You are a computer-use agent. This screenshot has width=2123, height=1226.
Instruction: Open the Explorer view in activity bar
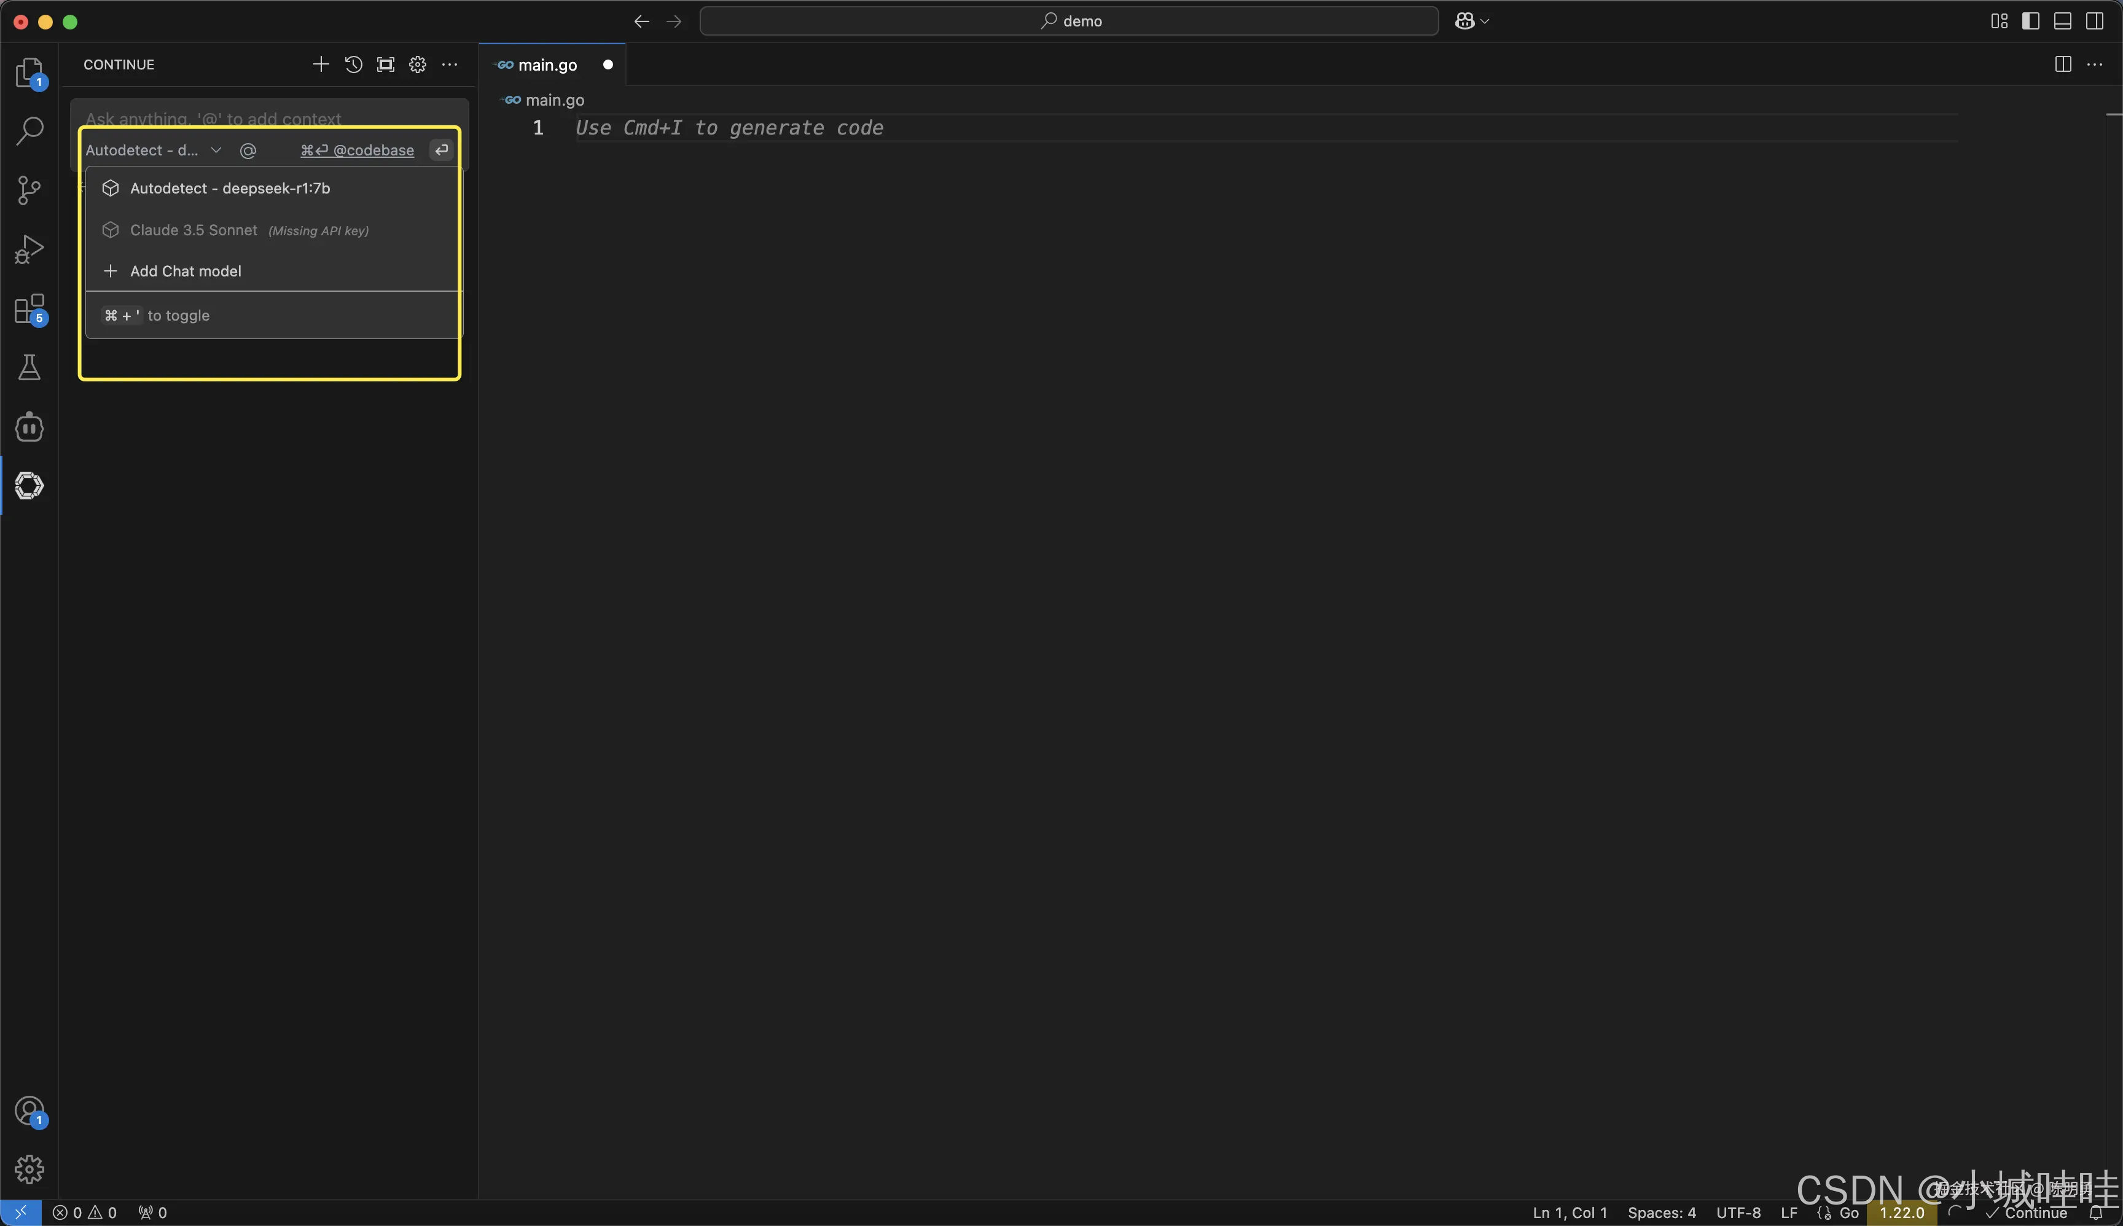pos(29,72)
